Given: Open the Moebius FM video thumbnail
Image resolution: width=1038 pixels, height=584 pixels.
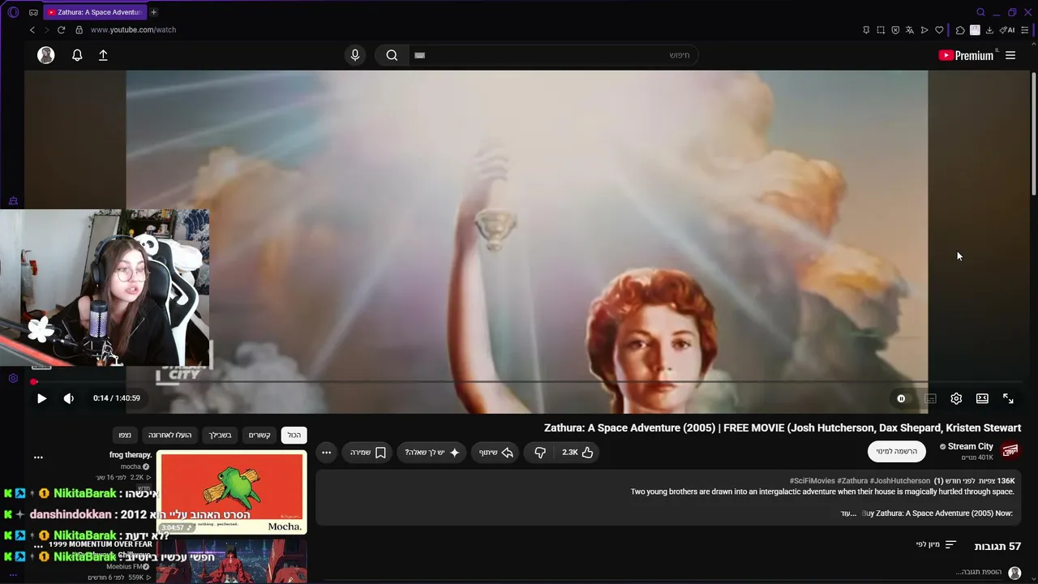Looking at the screenshot, I should tap(231, 561).
